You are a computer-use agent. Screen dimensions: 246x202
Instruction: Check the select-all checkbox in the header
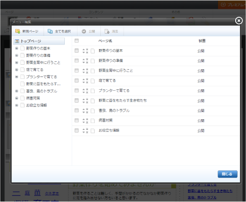click(x=77, y=41)
